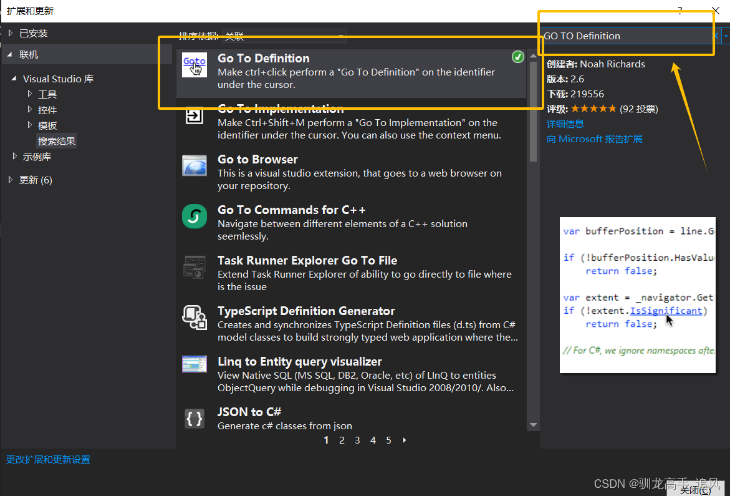This screenshot has width=730, height=496.
Task: Click the results scrollbar up arrow
Action: click(x=534, y=56)
